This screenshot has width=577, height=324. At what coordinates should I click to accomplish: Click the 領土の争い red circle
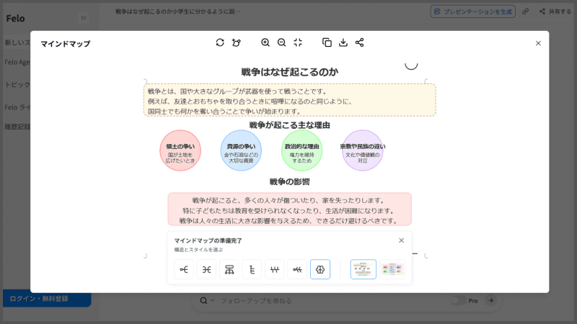[x=180, y=150]
